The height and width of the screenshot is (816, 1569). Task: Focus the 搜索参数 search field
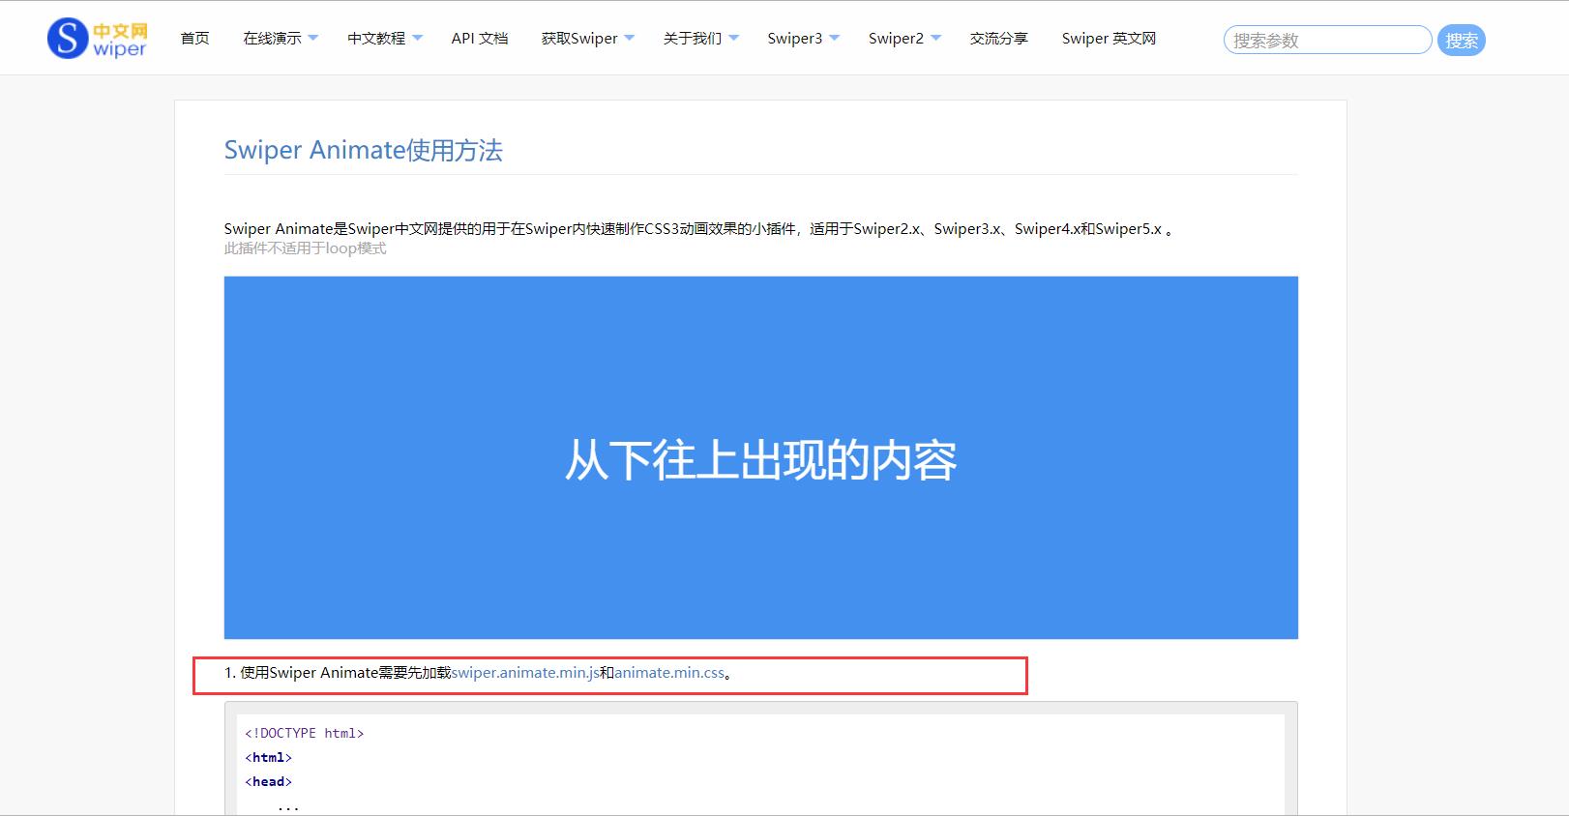coord(1327,40)
